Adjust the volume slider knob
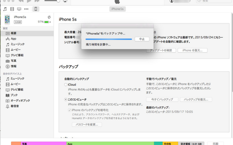233x145 pixels. click(x=58, y=1)
